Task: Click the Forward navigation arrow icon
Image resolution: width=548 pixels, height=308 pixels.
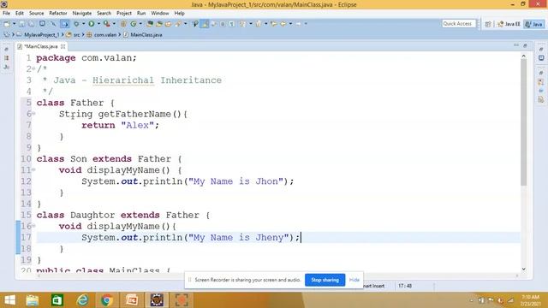Action: (298, 24)
